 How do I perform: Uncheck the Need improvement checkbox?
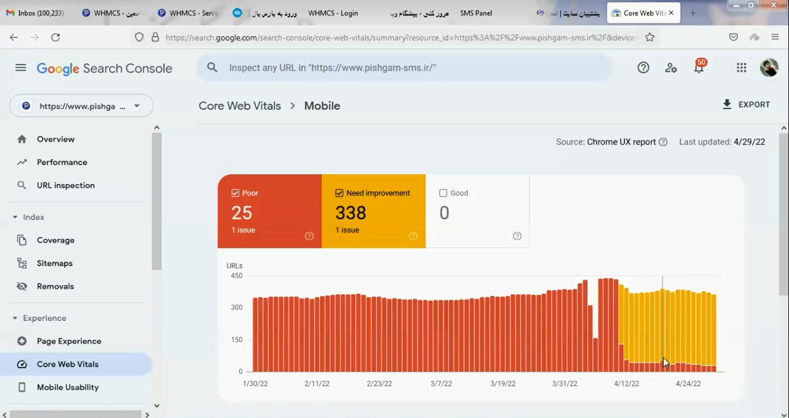[339, 193]
